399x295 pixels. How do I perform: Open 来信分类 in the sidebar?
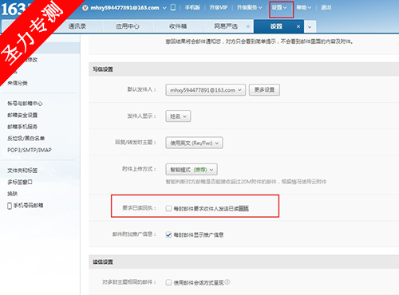click(18, 83)
